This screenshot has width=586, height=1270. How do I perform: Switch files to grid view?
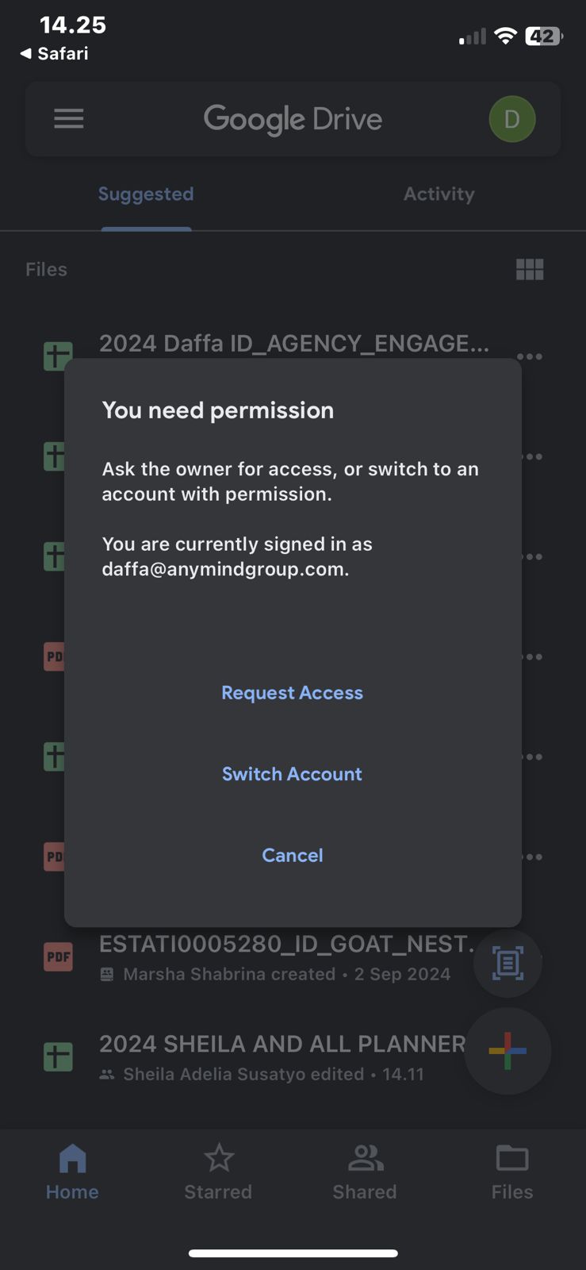(x=530, y=270)
